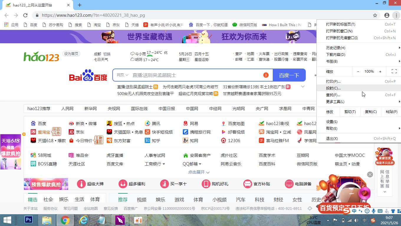Open 人民网 in the news sites bar
Screen dimensions: 401x226
(67, 109)
